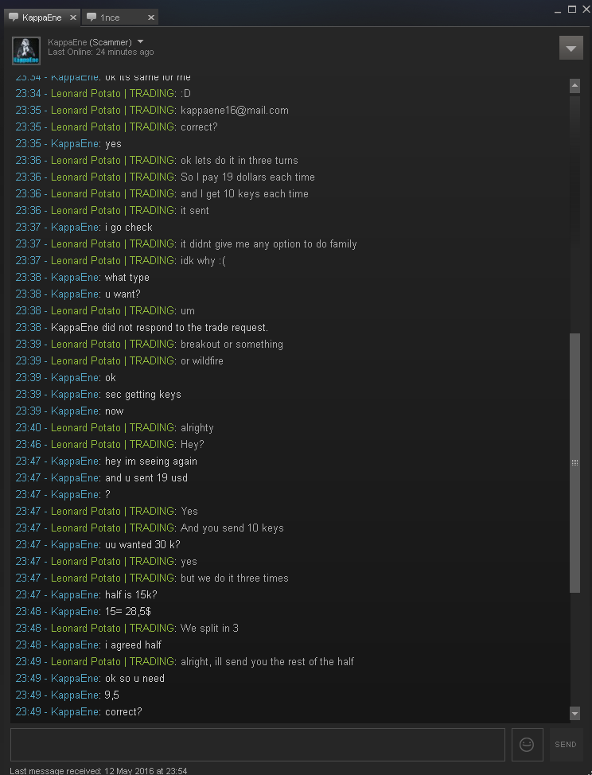Click the trade request not responded notice
Image resolution: width=592 pixels, height=775 pixels.
[160, 327]
